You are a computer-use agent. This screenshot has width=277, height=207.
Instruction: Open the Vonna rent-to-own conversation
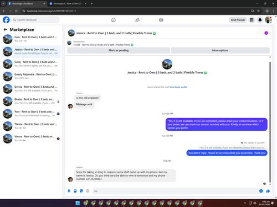click(31, 139)
